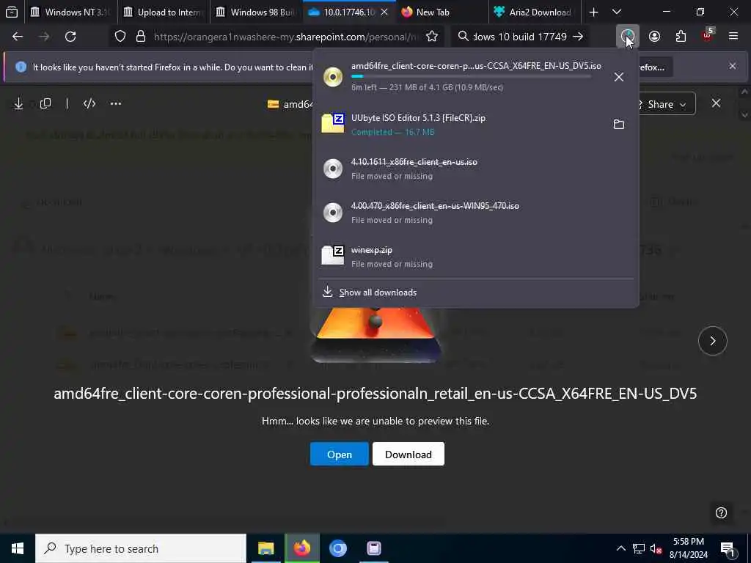Close the SharePoint file preview
The width and height of the screenshot is (751, 563).
(716, 103)
